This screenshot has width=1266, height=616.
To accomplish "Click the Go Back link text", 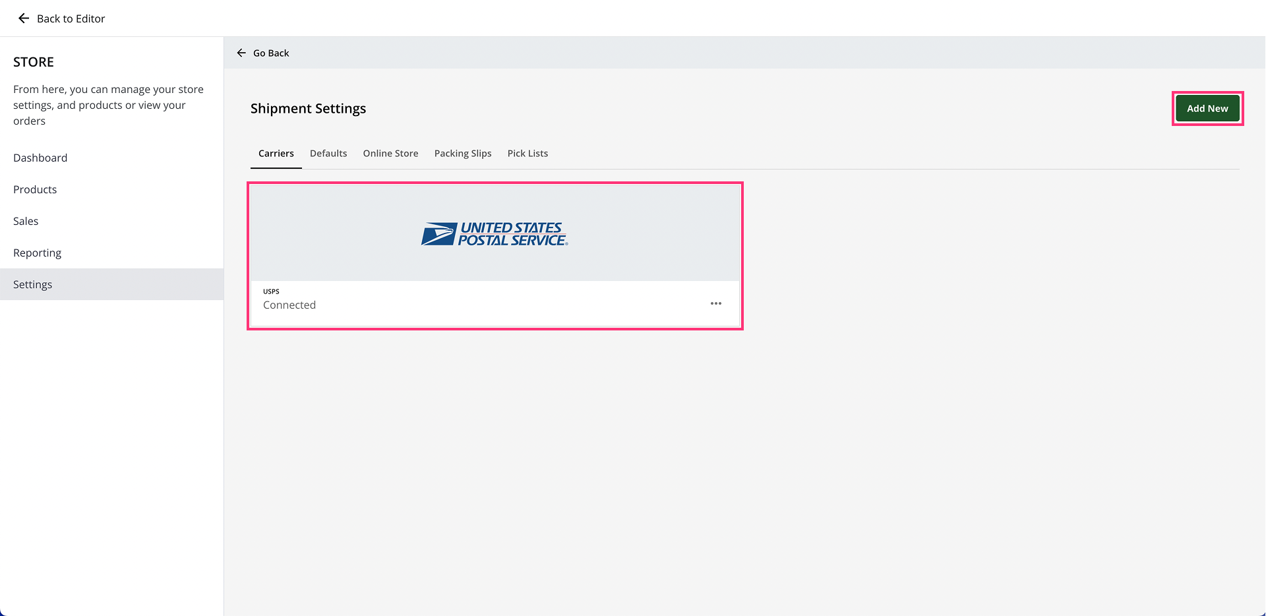I will point(271,53).
